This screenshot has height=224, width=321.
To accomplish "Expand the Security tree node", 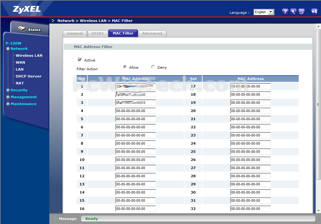I will click(8, 90).
